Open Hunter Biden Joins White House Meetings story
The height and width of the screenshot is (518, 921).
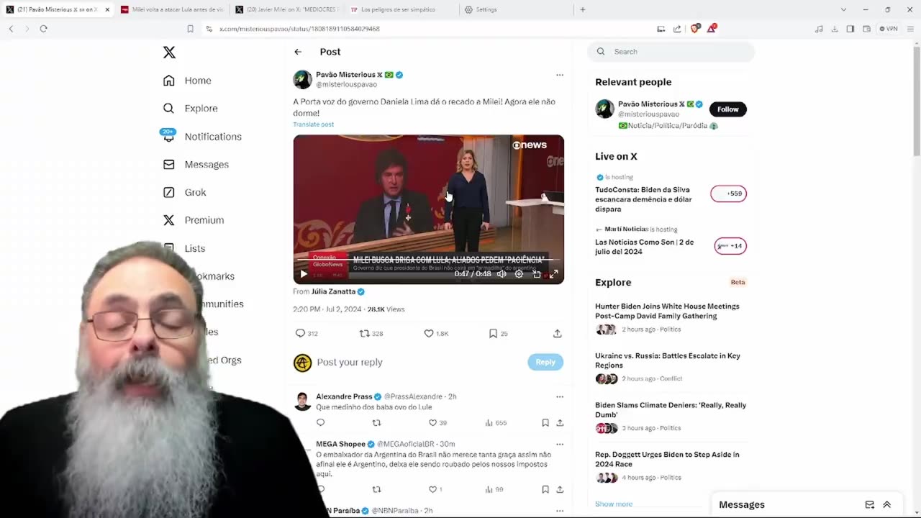tap(667, 311)
